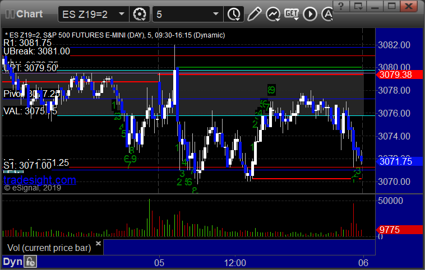Viewport: 425px width, 270px height.
Task: Click the 3078.00 price axis value
Action: (394, 90)
